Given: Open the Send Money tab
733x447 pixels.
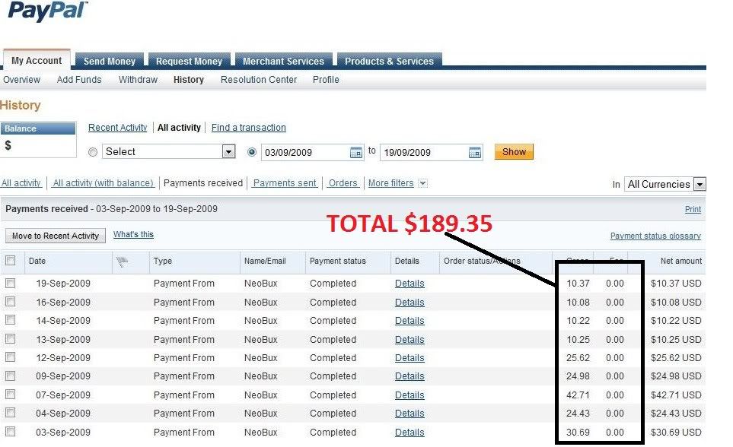Looking at the screenshot, I should click(x=110, y=61).
